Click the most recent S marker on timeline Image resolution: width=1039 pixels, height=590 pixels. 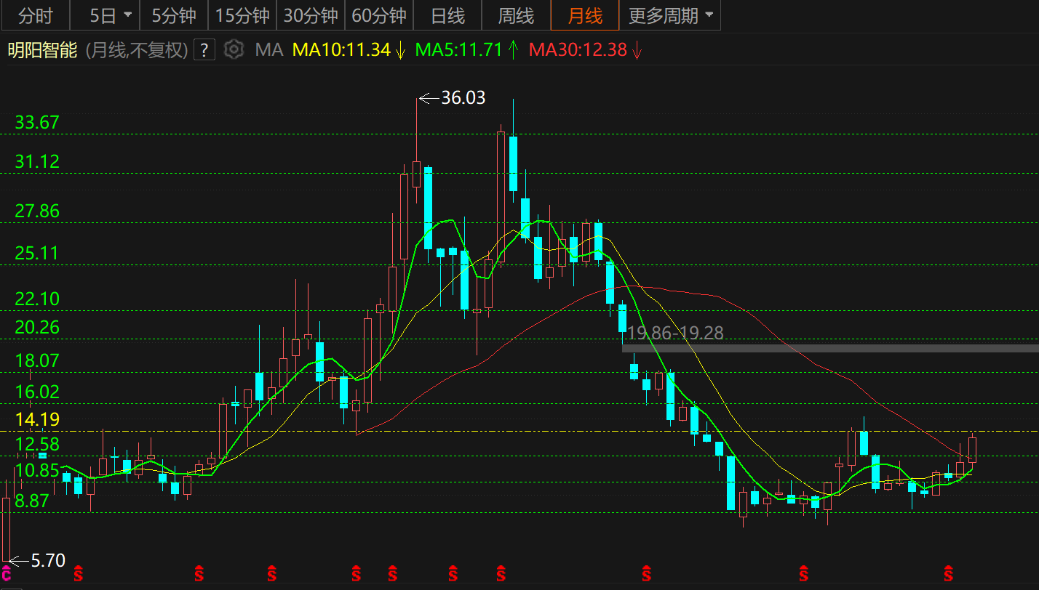948,574
